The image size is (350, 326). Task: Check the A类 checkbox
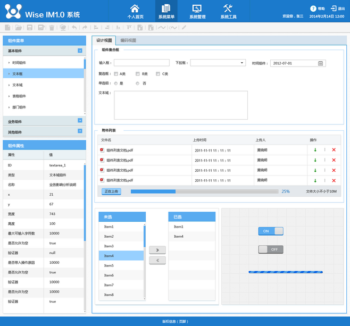coord(116,74)
